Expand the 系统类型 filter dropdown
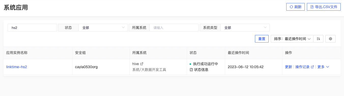The image size is (344, 96). 245,28
